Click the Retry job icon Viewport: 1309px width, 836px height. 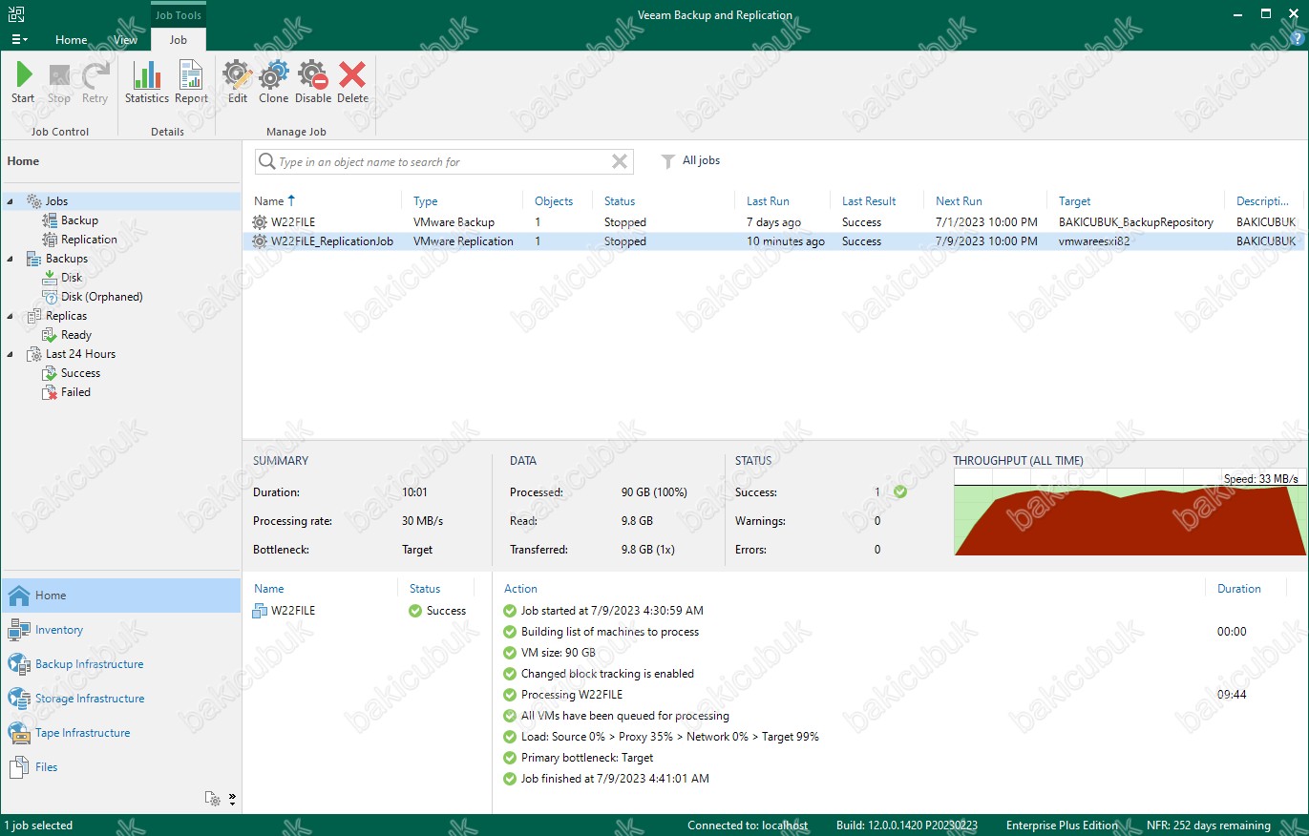[x=95, y=82]
